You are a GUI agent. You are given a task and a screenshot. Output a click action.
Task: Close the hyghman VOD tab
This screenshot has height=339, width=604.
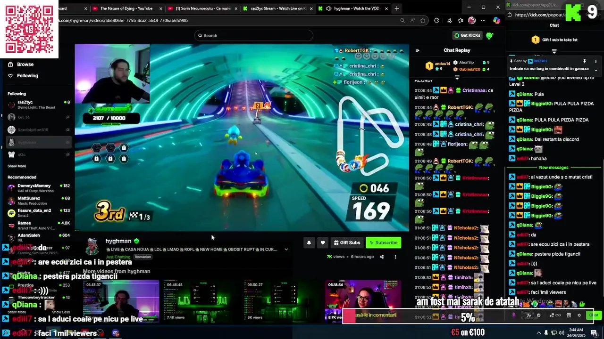coord(386,8)
